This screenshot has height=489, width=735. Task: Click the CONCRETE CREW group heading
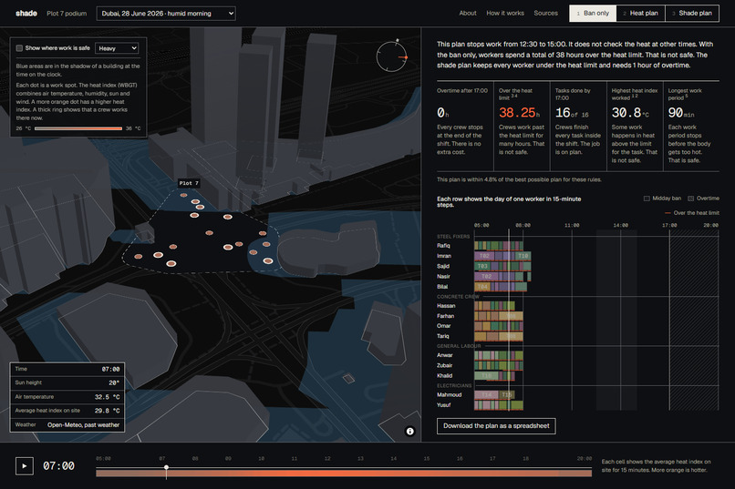[x=458, y=297]
